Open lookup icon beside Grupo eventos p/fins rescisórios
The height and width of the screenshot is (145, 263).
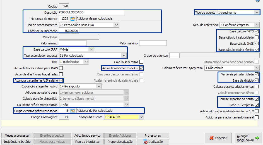[73, 111]
